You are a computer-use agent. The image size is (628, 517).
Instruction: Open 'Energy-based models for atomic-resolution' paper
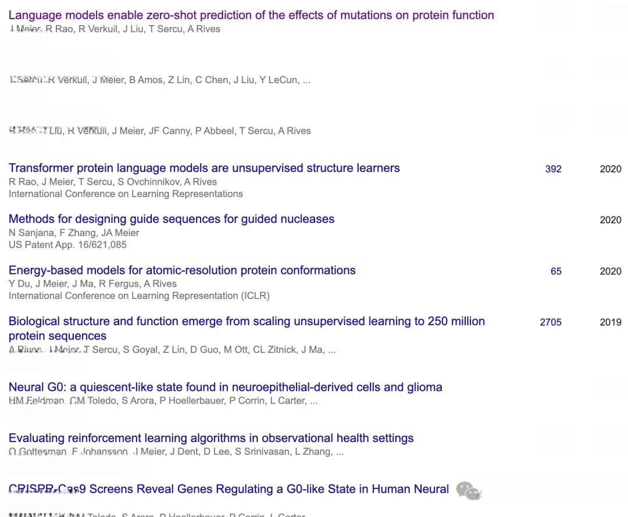[x=182, y=270]
